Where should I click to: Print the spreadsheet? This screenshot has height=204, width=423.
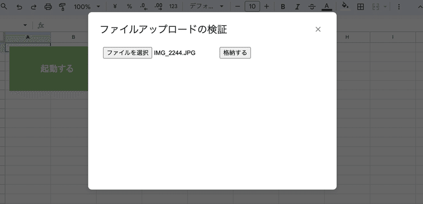[48, 7]
